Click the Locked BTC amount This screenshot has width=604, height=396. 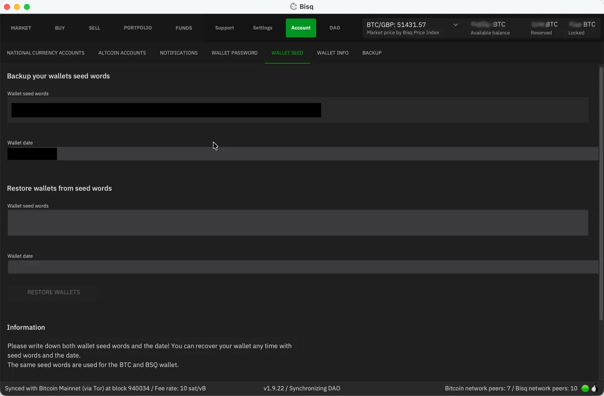coord(582,25)
